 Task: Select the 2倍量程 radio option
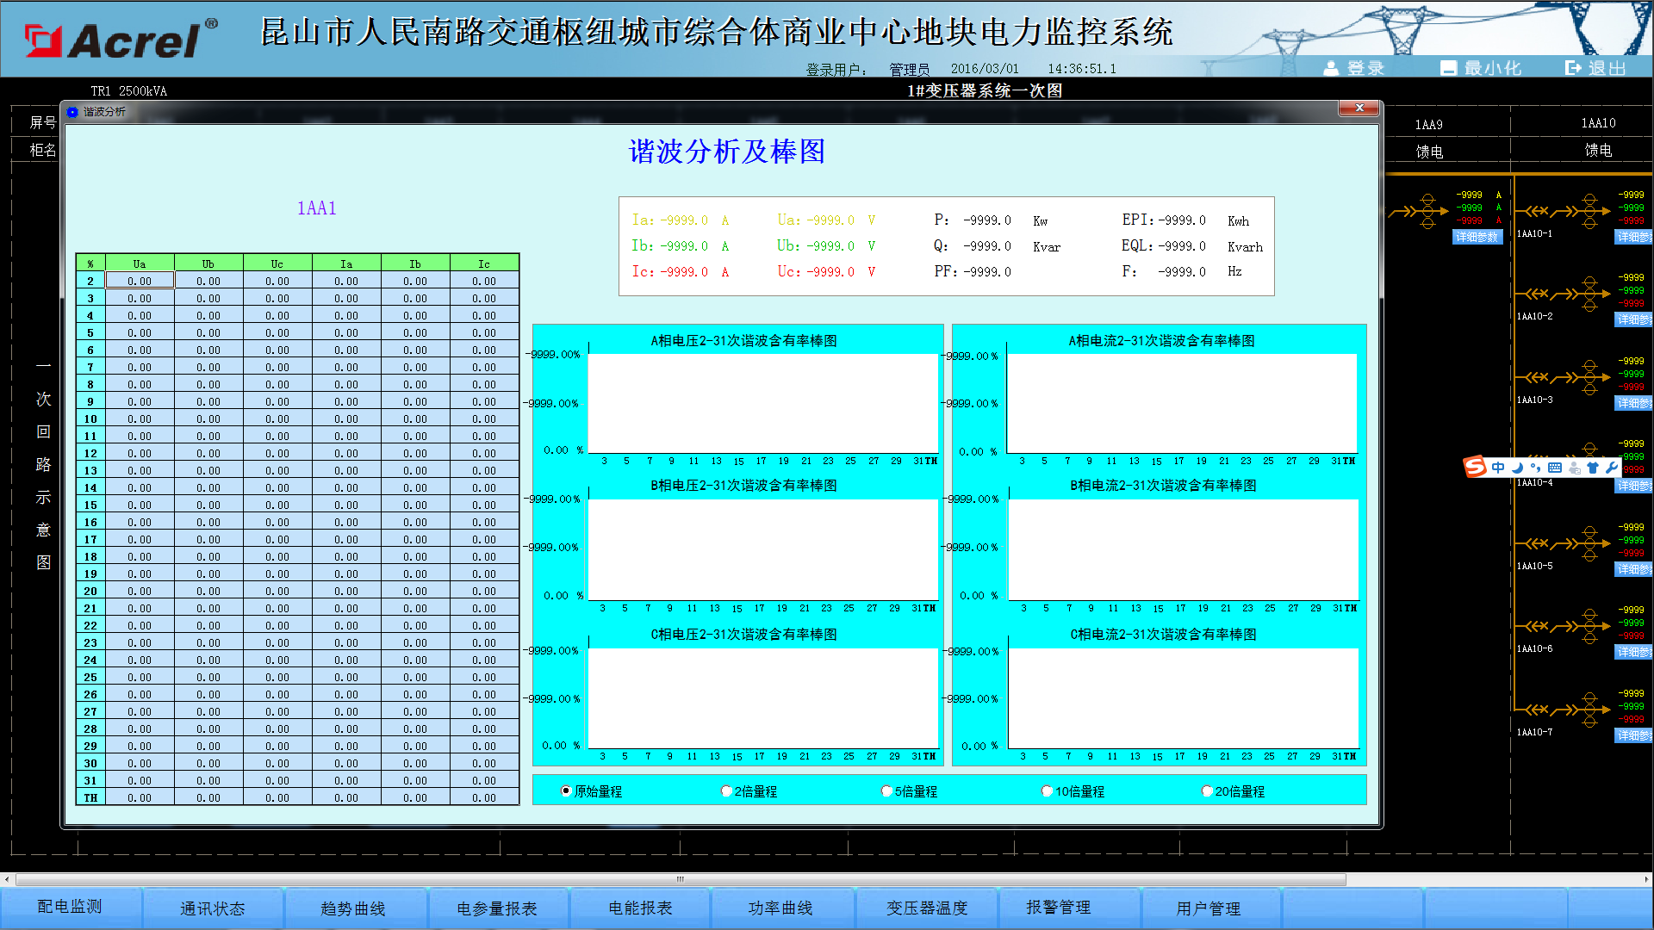pos(726,791)
